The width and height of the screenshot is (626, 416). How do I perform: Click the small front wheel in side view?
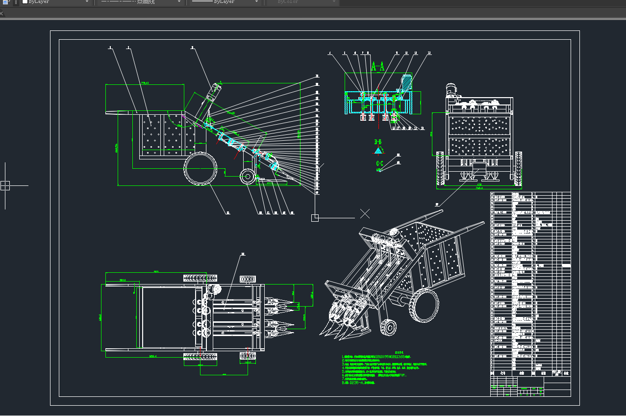click(248, 176)
